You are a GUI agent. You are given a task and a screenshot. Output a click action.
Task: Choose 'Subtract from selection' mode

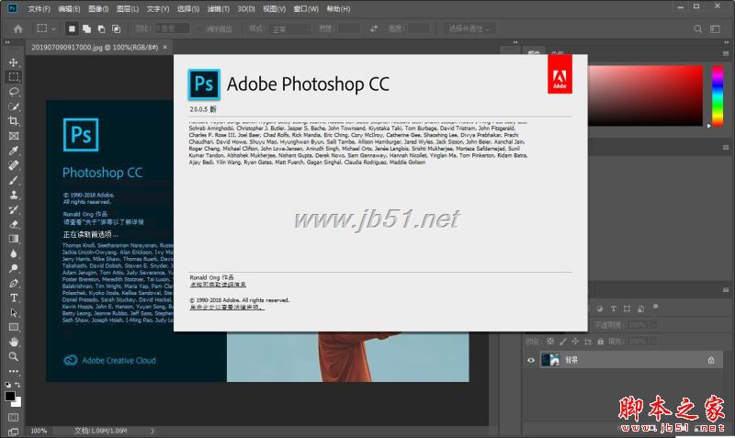tap(101, 29)
